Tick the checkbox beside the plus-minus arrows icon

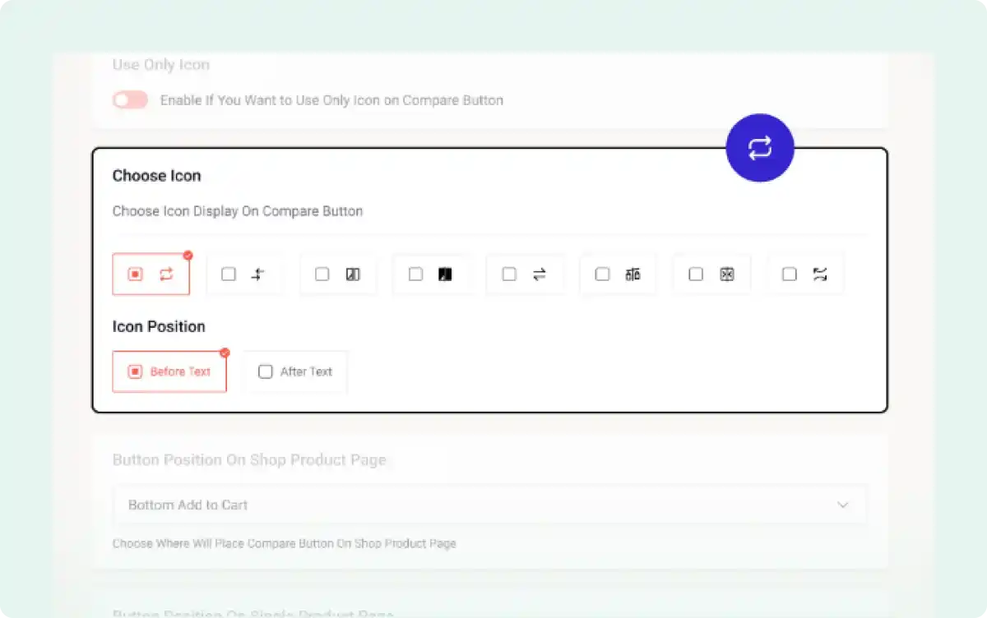click(x=229, y=274)
